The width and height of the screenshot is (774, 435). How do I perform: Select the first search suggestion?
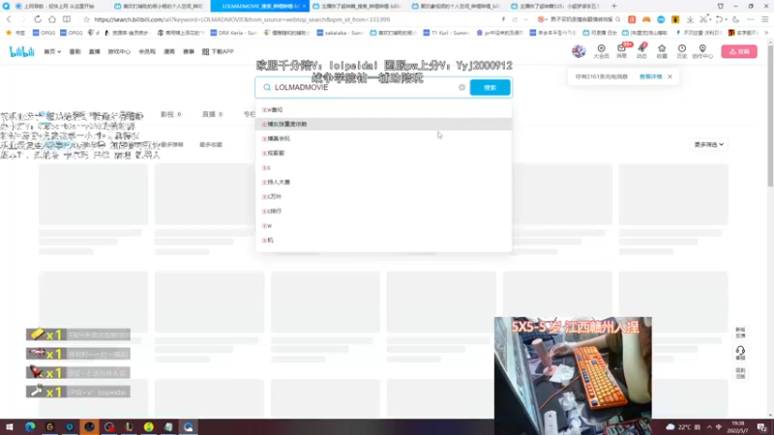pos(383,109)
